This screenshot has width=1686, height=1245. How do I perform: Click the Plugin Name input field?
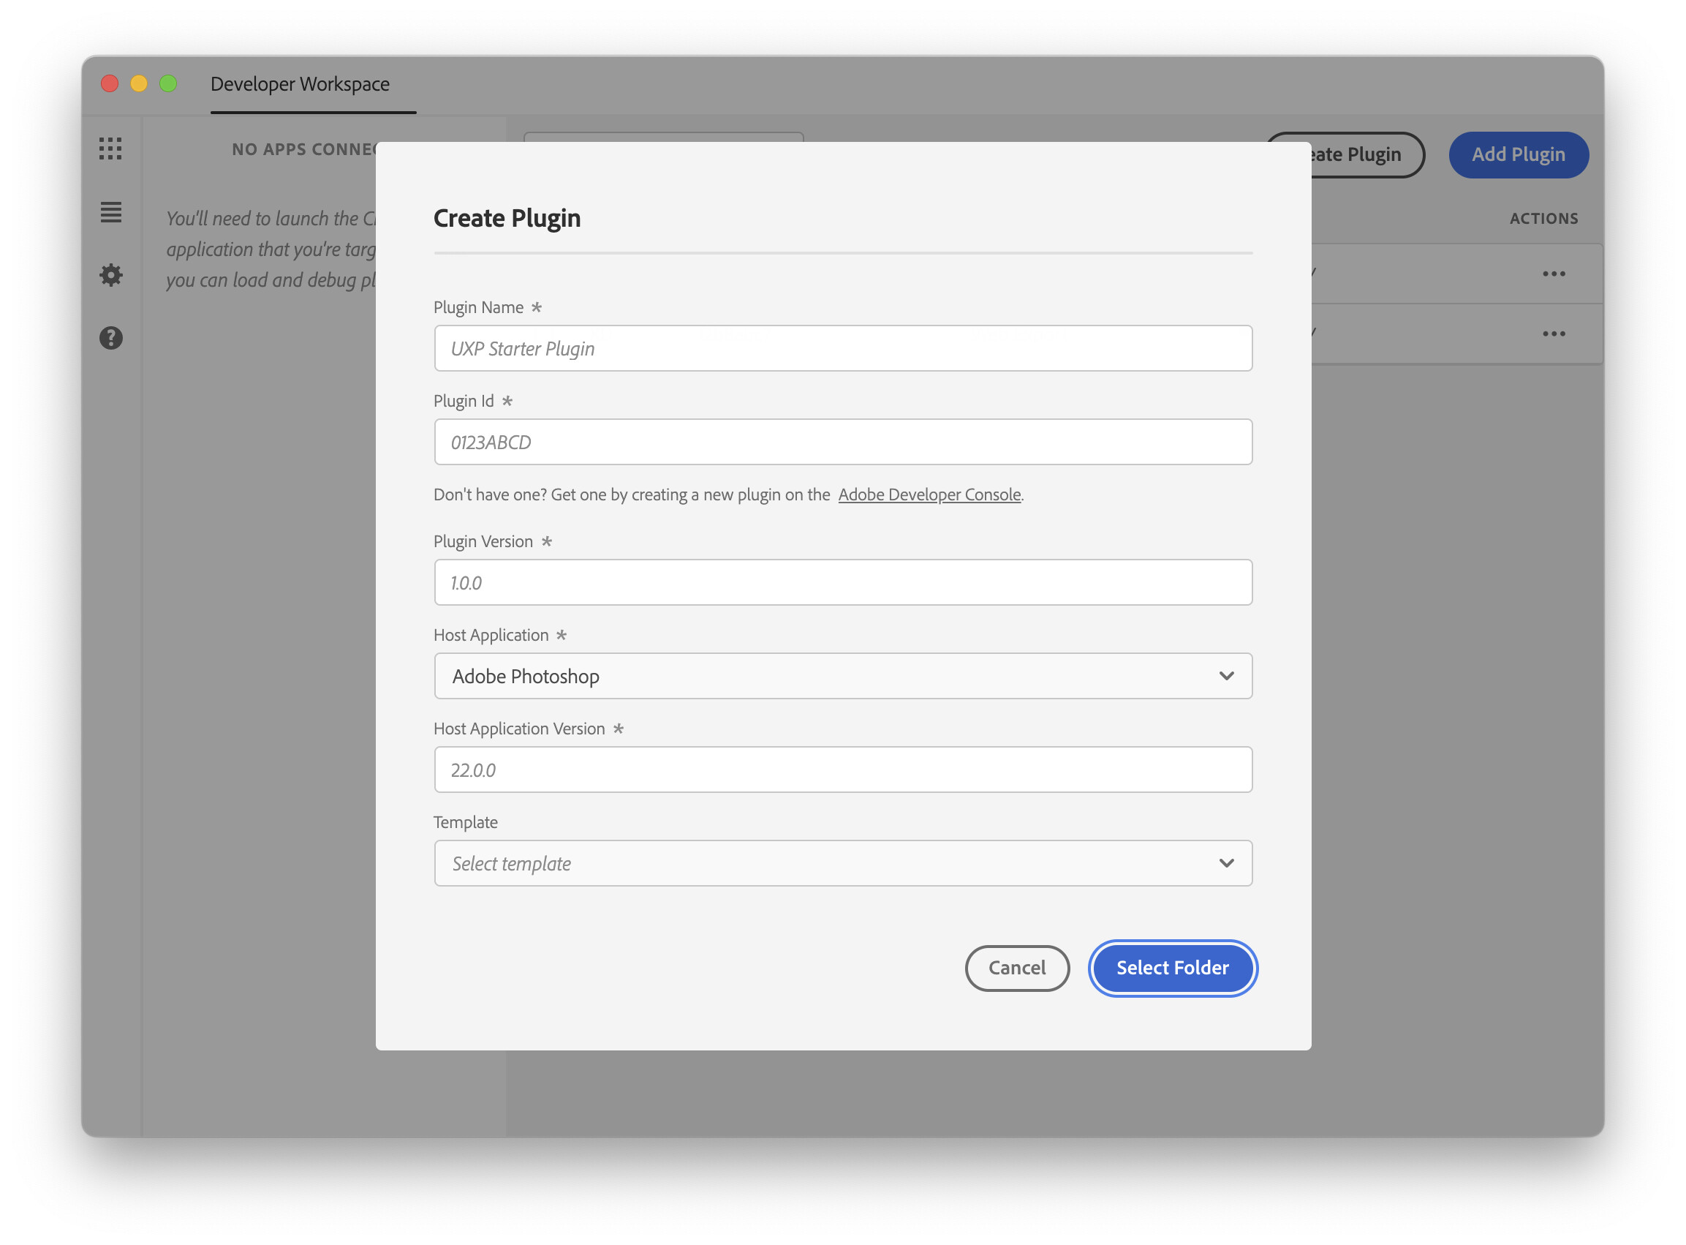point(842,348)
